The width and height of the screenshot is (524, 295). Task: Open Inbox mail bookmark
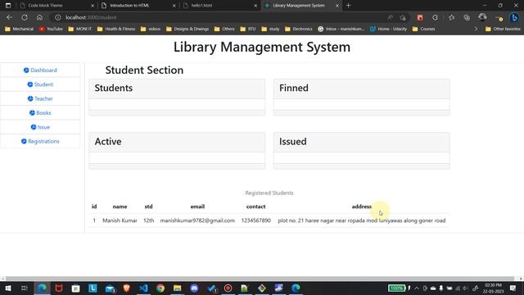(x=341, y=29)
